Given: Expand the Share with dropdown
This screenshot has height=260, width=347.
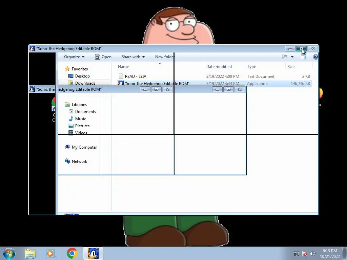Looking at the screenshot, I should (133, 57).
